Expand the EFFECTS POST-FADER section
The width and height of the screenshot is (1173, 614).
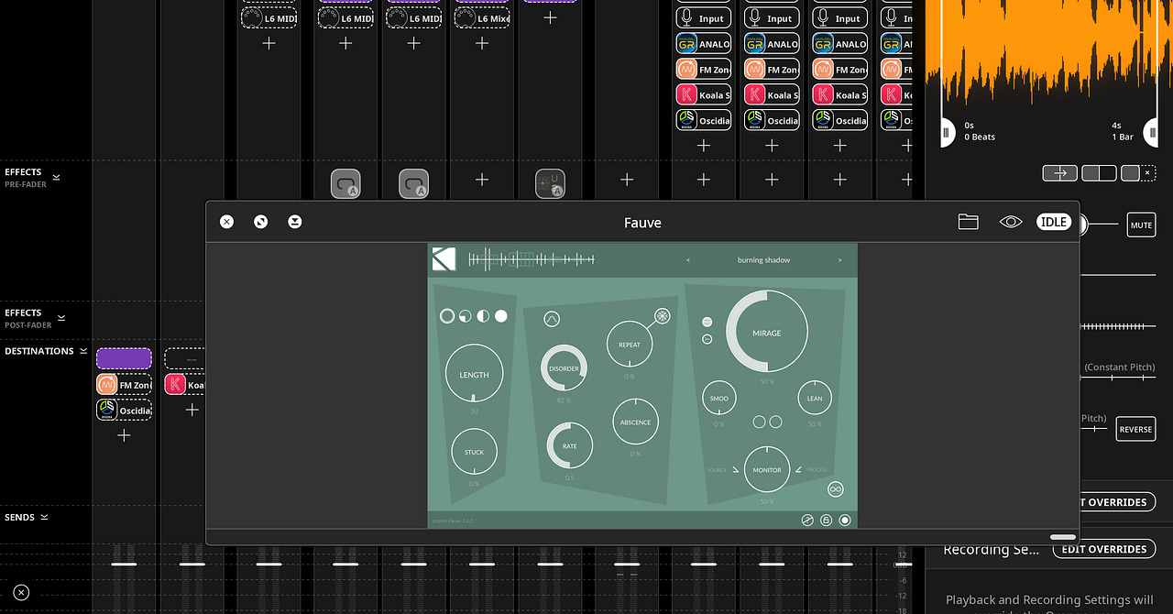coord(61,318)
